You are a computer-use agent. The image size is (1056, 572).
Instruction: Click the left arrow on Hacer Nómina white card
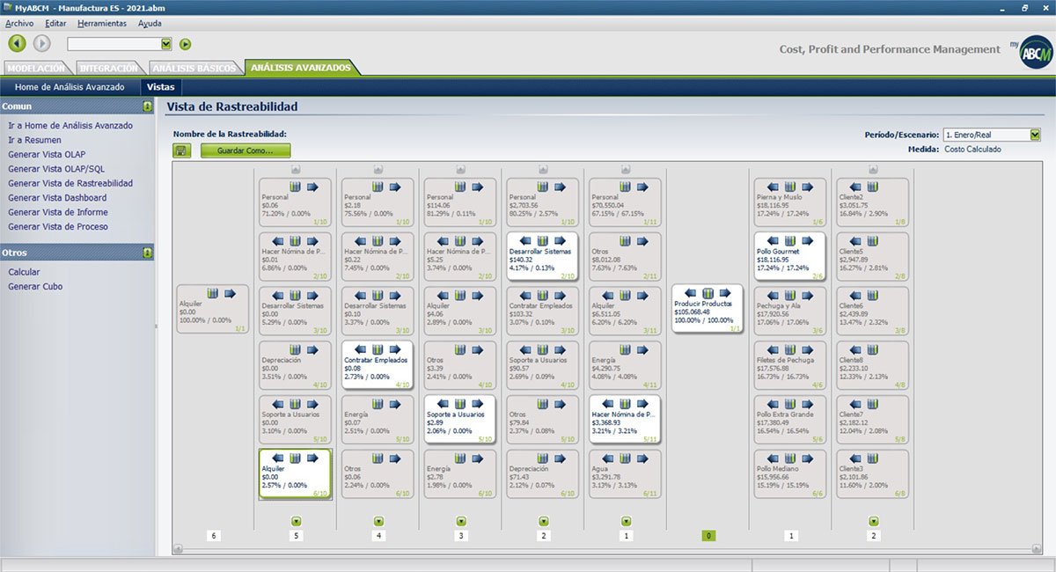click(x=606, y=403)
